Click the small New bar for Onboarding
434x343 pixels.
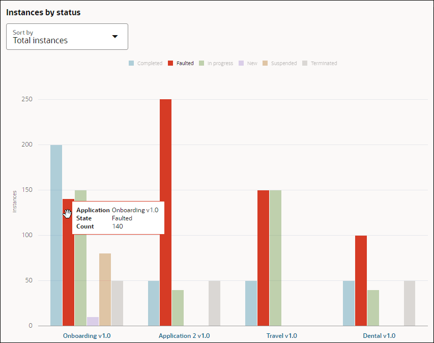pos(93,321)
